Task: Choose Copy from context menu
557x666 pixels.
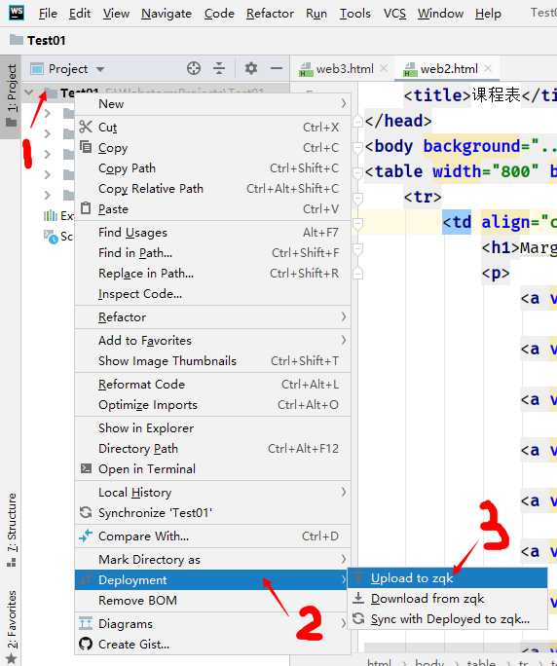Action: [x=212, y=147]
